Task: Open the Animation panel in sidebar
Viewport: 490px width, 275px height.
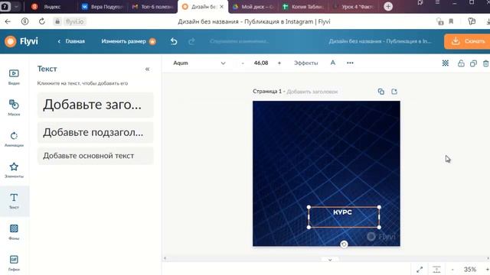Action: coord(14,139)
